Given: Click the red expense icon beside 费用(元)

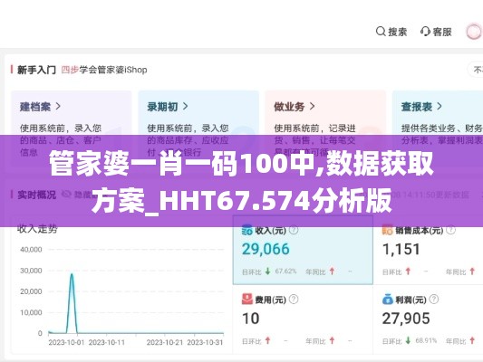Looking at the screenshot, I should (x=247, y=299).
